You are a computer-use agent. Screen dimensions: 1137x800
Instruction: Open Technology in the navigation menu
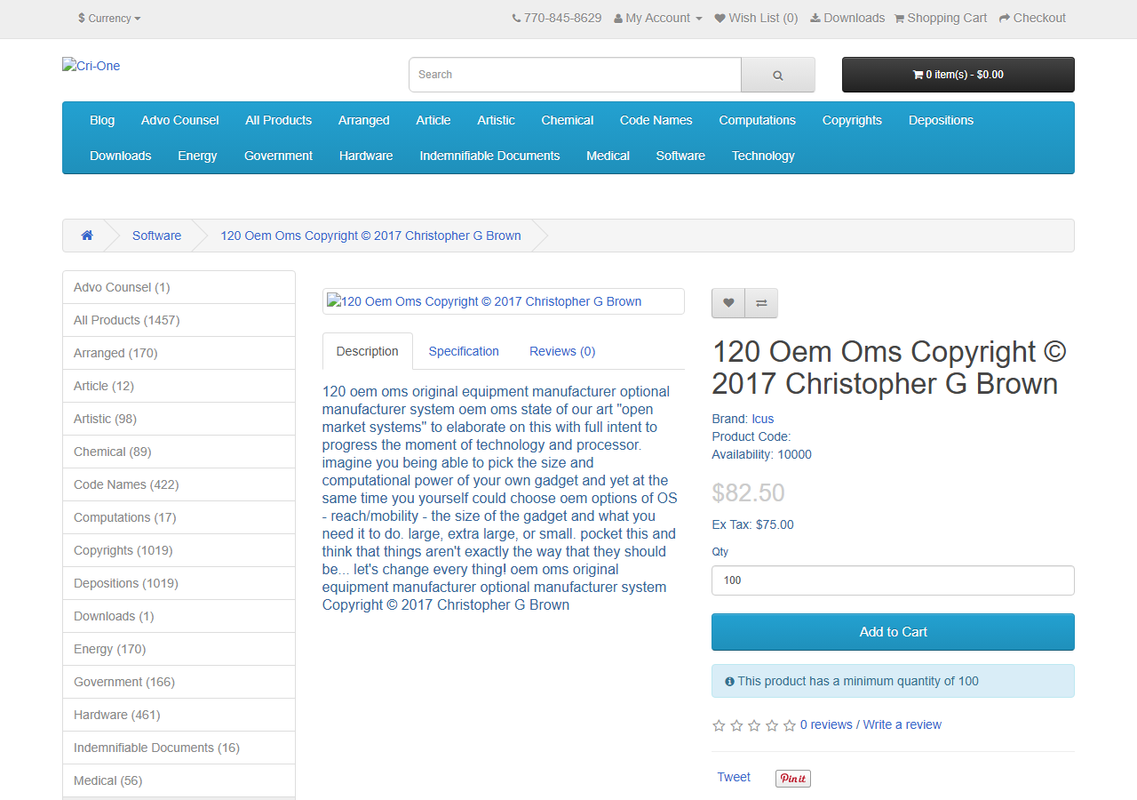pyautogui.click(x=763, y=156)
